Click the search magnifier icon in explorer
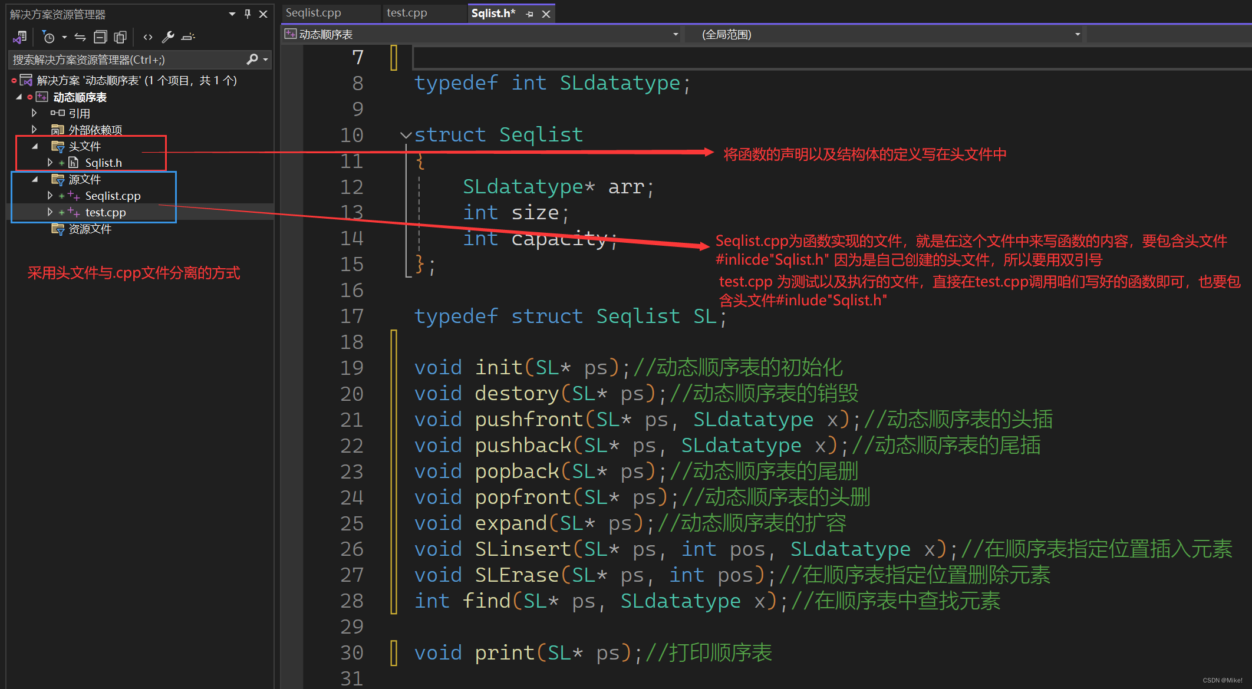 click(252, 59)
